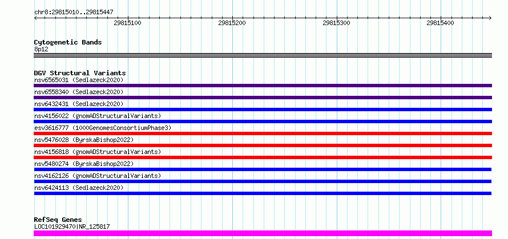Click the nsv6558340 (Sedlazeck2020) variant label
508x239 pixels.
pyautogui.click(x=79, y=92)
